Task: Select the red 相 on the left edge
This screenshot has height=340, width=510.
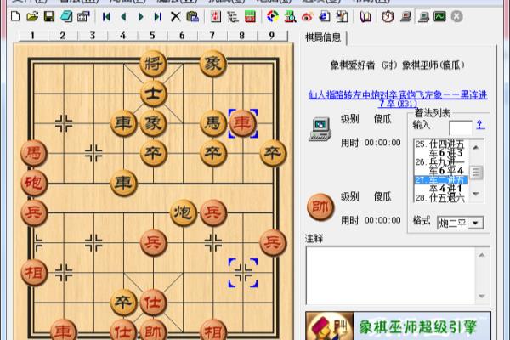Action: point(33,273)
